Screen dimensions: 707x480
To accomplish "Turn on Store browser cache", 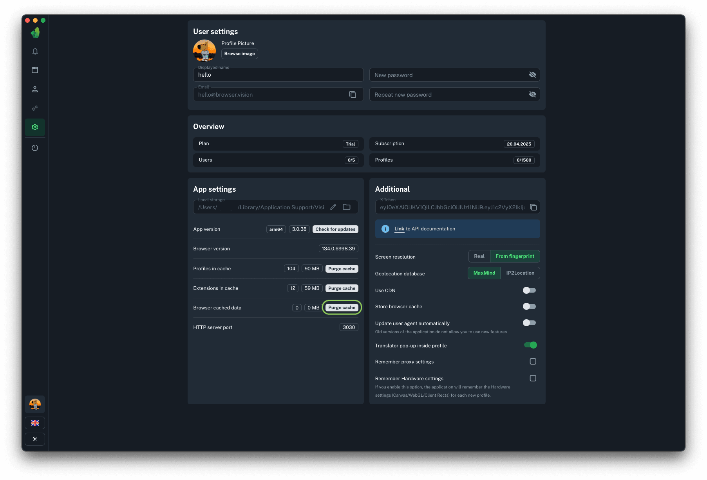I will tap(529, 306).
